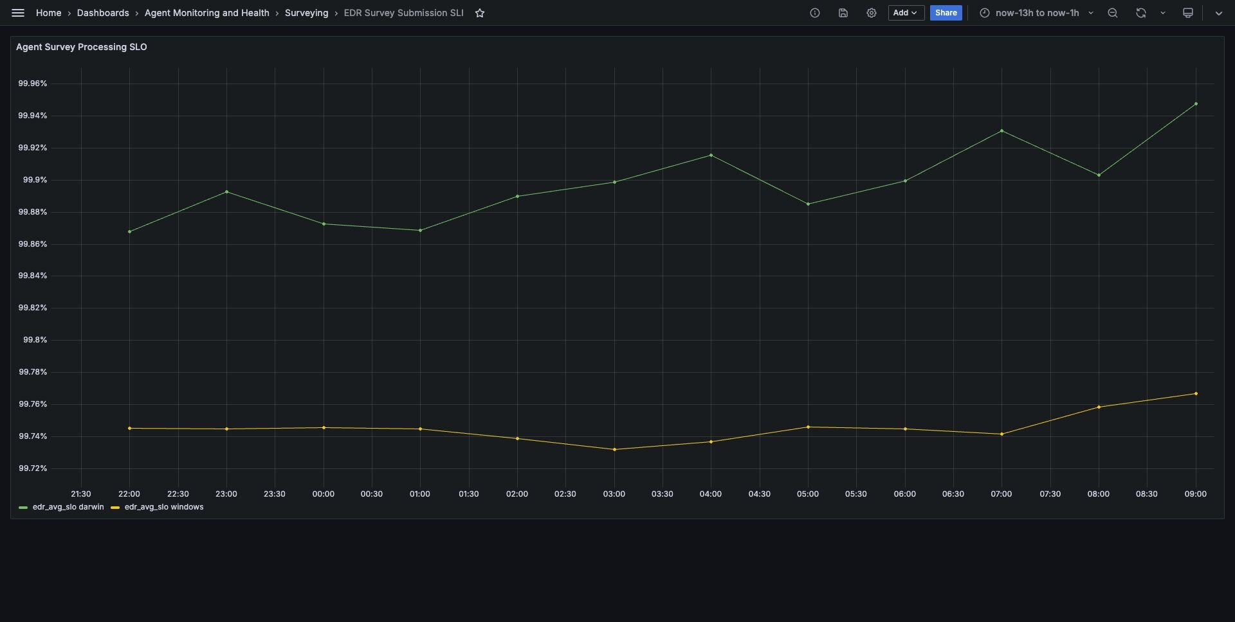Viewport: 1235px width, 622px height.
Task: Go to Home breadcrumb
Action: pos(49,13)
